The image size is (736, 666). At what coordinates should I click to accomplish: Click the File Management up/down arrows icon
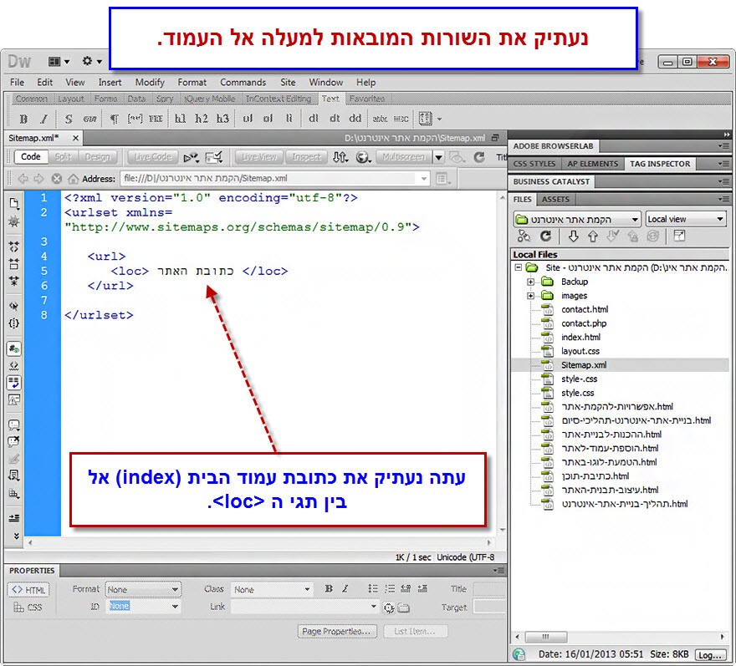pos(340,157)
